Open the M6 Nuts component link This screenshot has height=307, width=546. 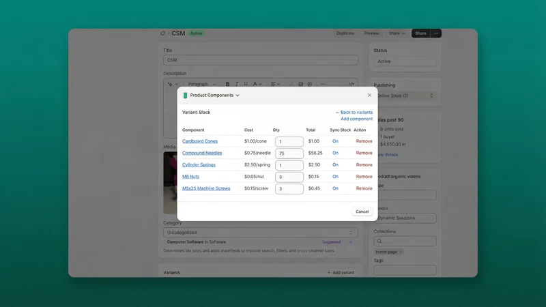tap(191, 177)
